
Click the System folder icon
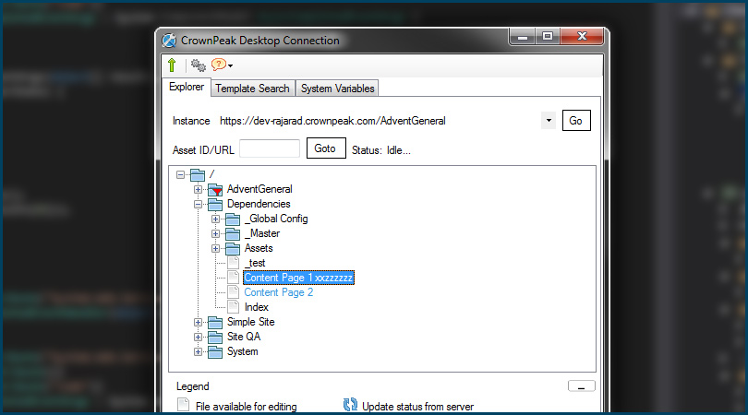point(215,352)
